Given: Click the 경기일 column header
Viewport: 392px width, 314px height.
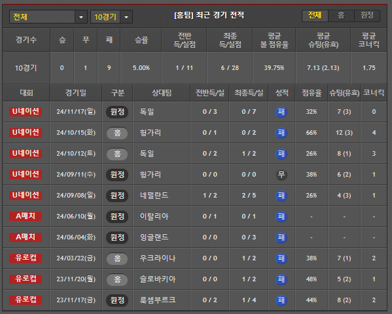Looking at the screenshot, I should click(x=76, y=93).
